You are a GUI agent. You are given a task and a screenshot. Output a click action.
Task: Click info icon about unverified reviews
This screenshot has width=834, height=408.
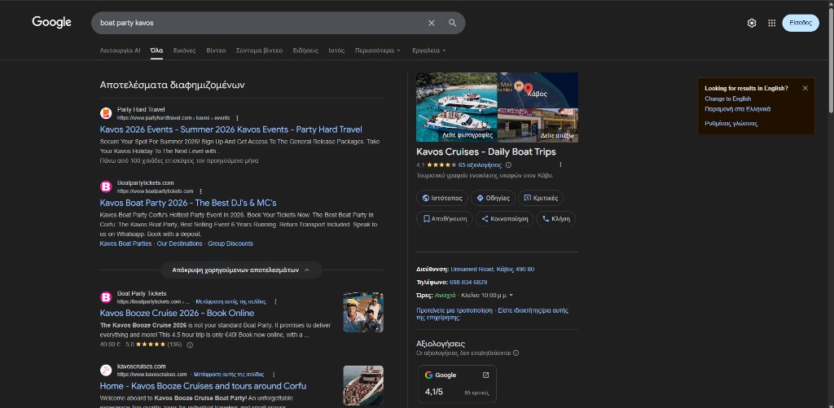click(516, 353)
